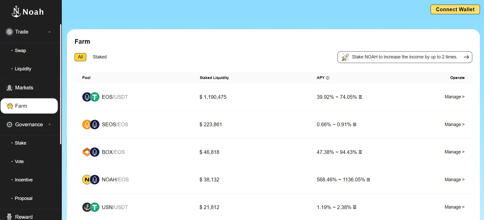Switch to Staked pools filter
The image size is (484, 220).
99,57
